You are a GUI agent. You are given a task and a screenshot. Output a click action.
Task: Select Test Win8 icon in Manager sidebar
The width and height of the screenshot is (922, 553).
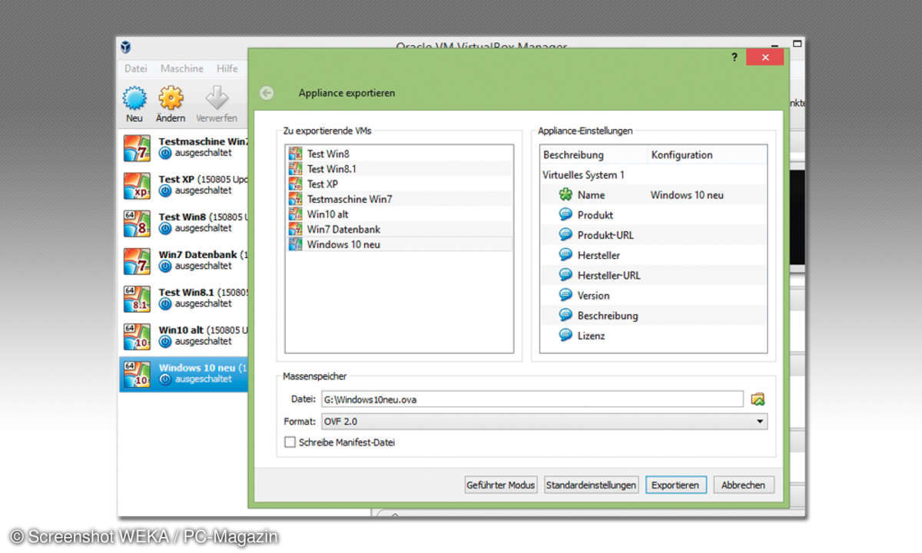point(137,223)
